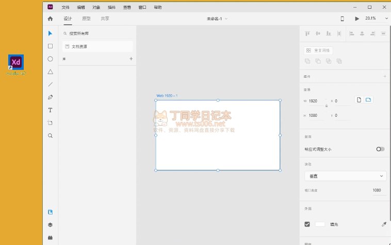Select the Polygon tool
The height and width of the screenshot is (245, 391).
click(50, 72)
